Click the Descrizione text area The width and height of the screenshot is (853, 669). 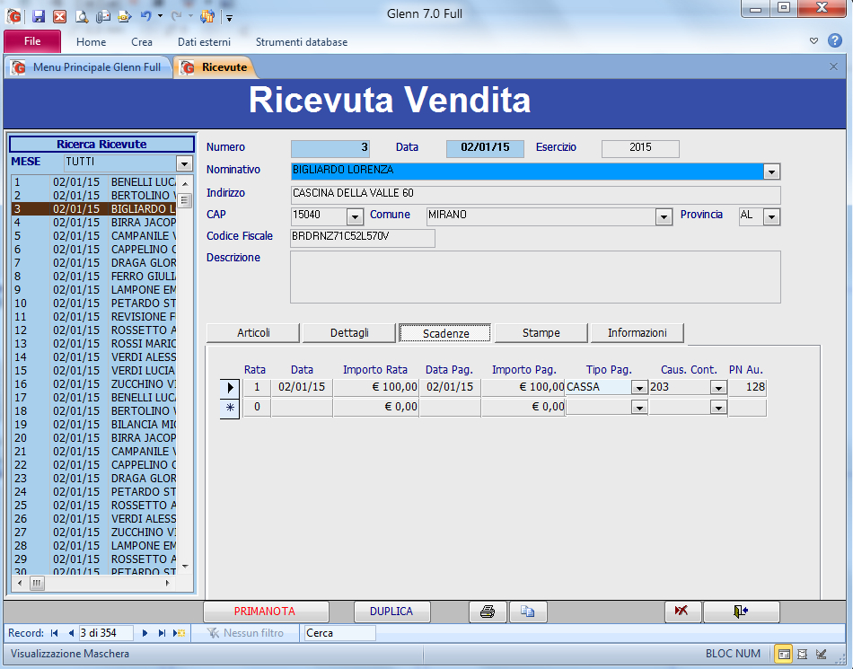point(535,277)
